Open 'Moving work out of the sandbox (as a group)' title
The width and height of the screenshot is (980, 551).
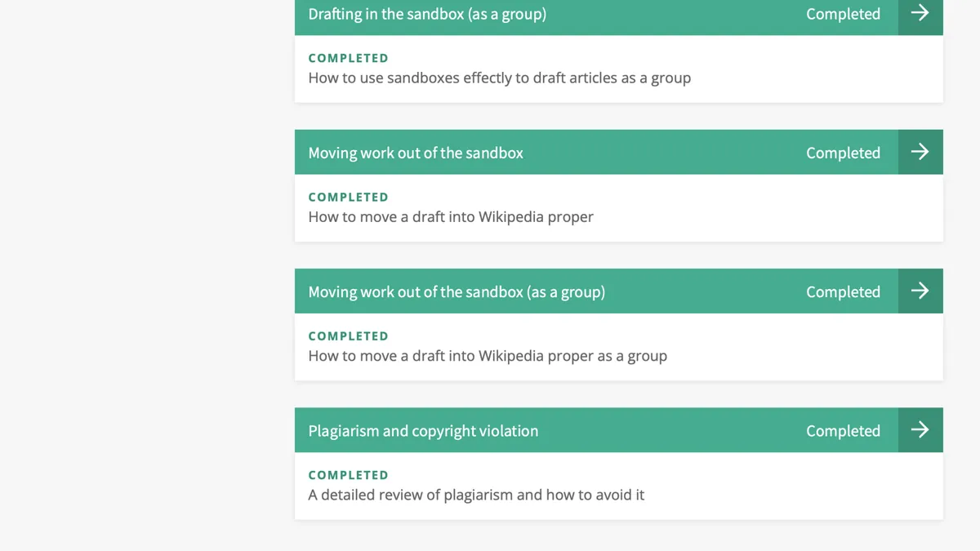[x=457, y=291]
